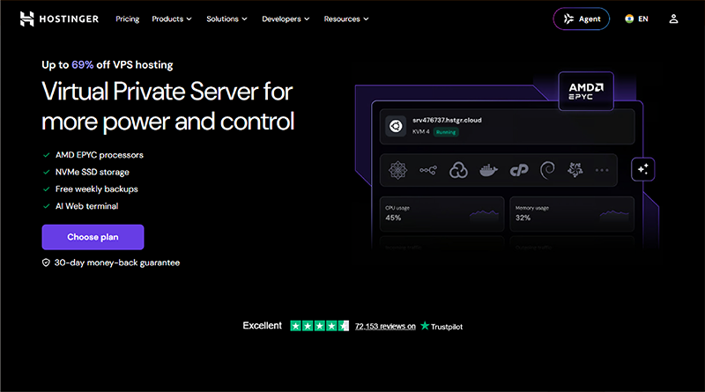
Task: Click the Choose plan button
Action: click(x=93, y=237)
